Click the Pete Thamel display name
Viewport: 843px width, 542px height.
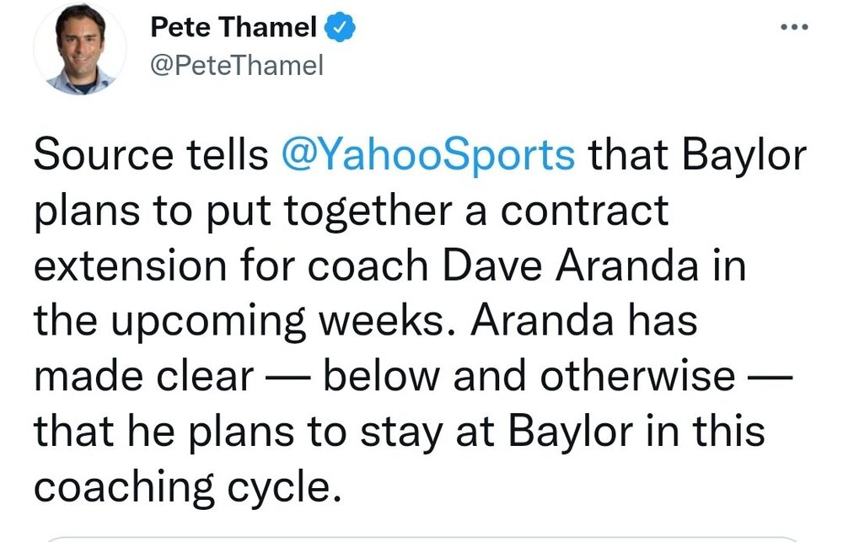point(234,29)
